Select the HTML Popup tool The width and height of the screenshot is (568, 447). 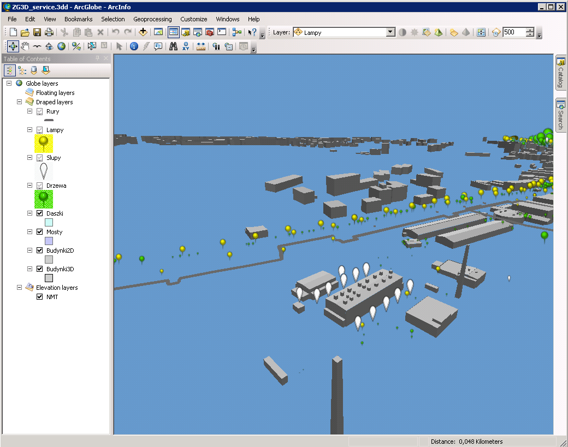click(x=158, y=46)
